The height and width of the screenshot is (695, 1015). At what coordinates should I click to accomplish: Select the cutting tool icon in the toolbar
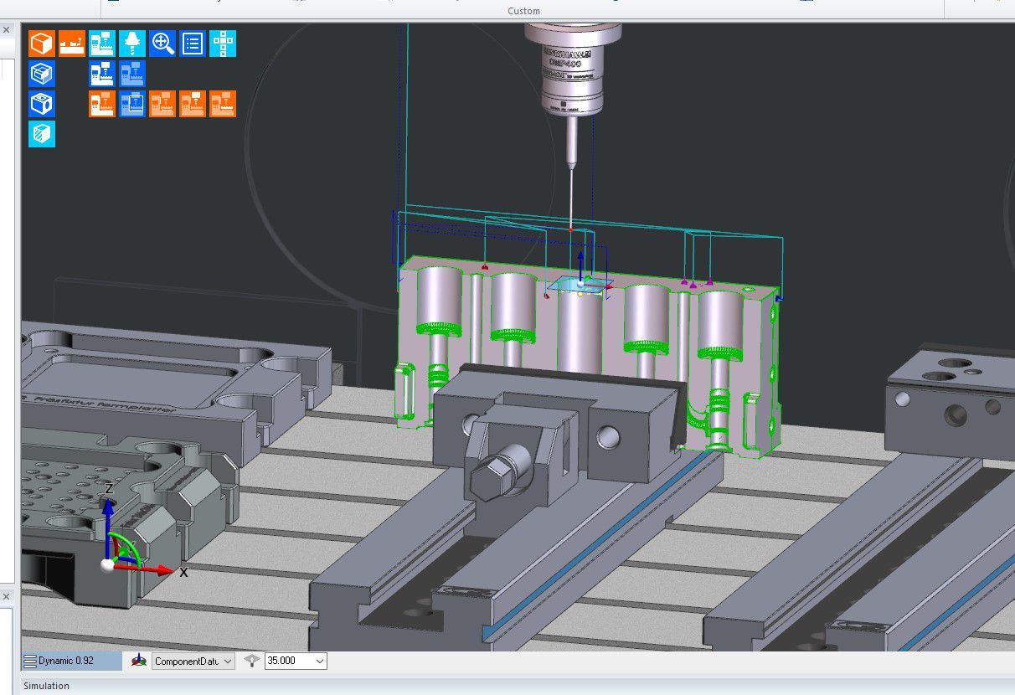tap(132, 43)
